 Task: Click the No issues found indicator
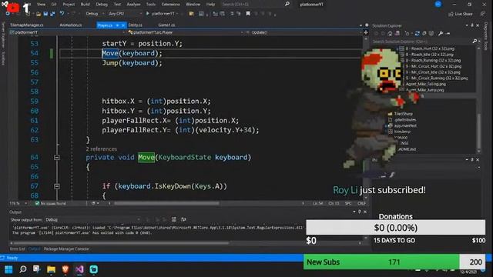coord(50,203)
